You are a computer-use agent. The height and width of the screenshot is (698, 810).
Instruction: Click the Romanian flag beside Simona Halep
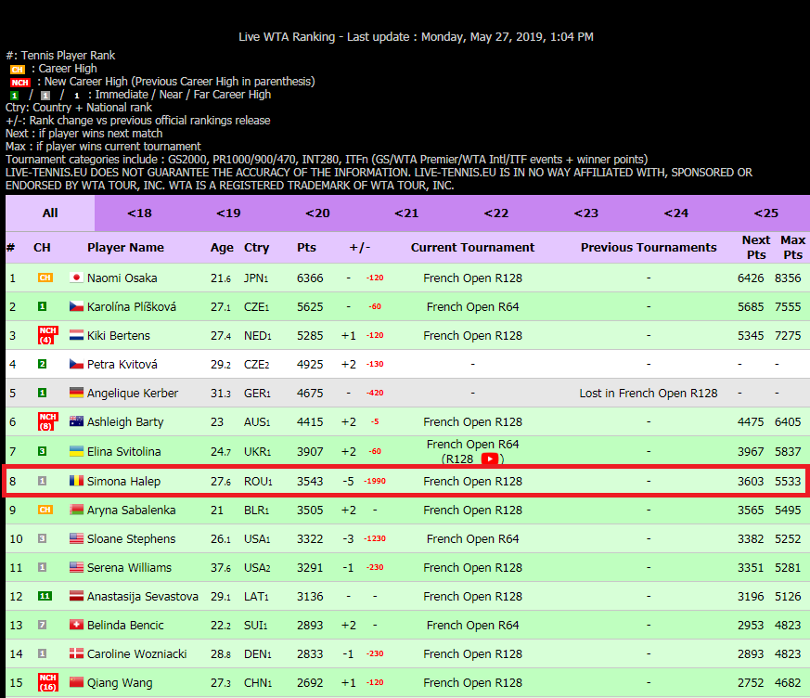[76, 481]
